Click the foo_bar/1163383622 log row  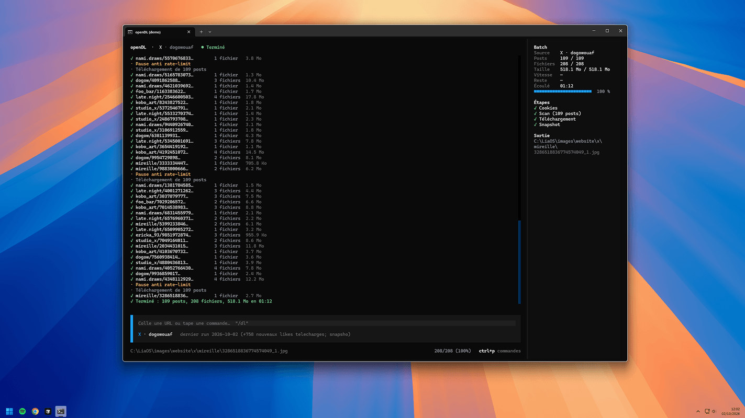tap(196, 91)
